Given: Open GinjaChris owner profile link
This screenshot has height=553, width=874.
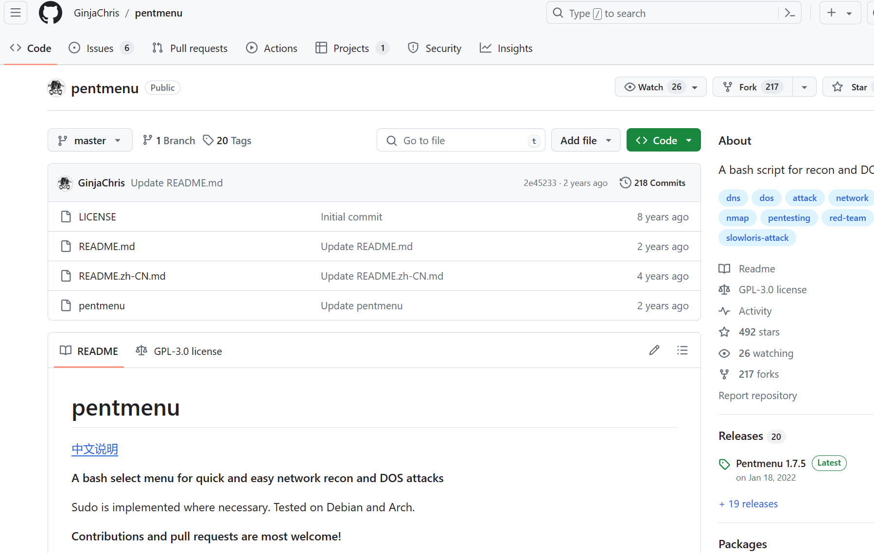Looking at the screenshot, I should point(96,13).
